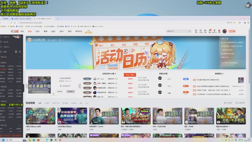Expand the 视频 video dropdown

click(53, 31)
